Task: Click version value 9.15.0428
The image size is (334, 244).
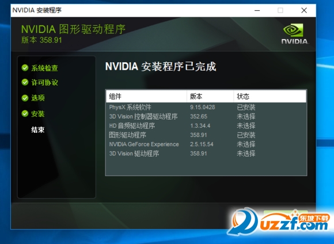Action: pos(203,107)
